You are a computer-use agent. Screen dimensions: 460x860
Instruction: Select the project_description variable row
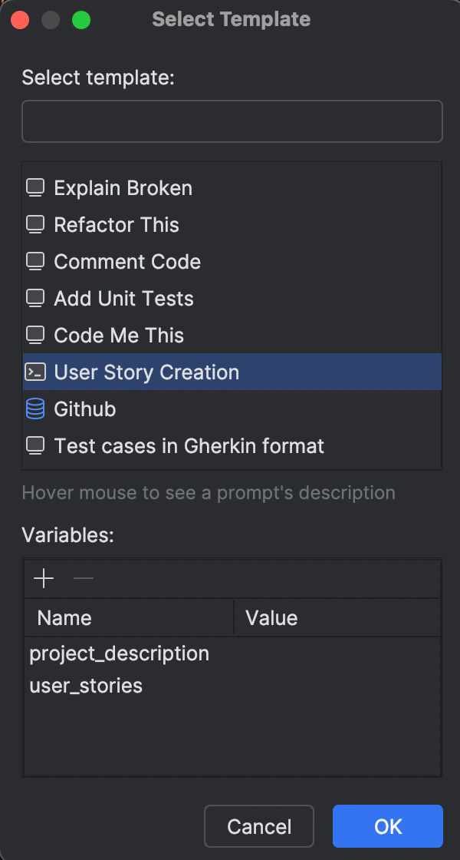(232, 653)
